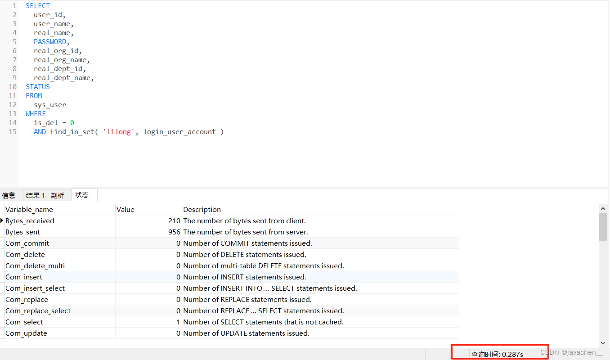Click the sys_user table name in the query
Screen dimensions: 610x360
(49, 104)
